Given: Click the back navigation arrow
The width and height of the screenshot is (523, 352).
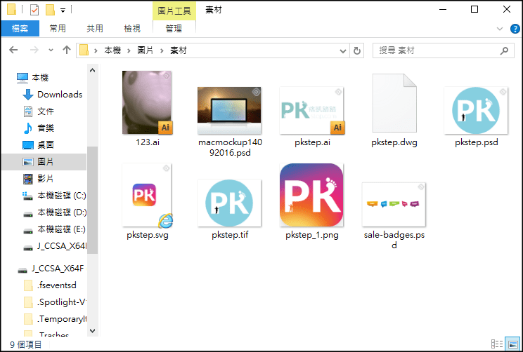Looking at the screenshot, I should coord(13,50).
